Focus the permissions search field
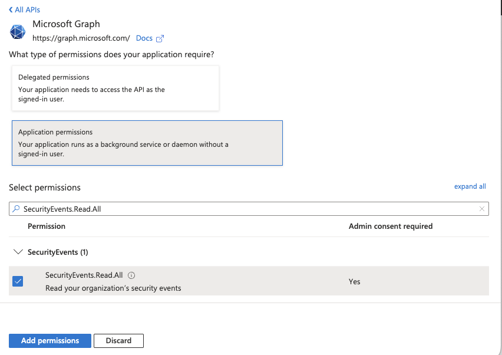The height and width of the screenshot is (355, 502). pyautogui.click(x=247, y=209)
